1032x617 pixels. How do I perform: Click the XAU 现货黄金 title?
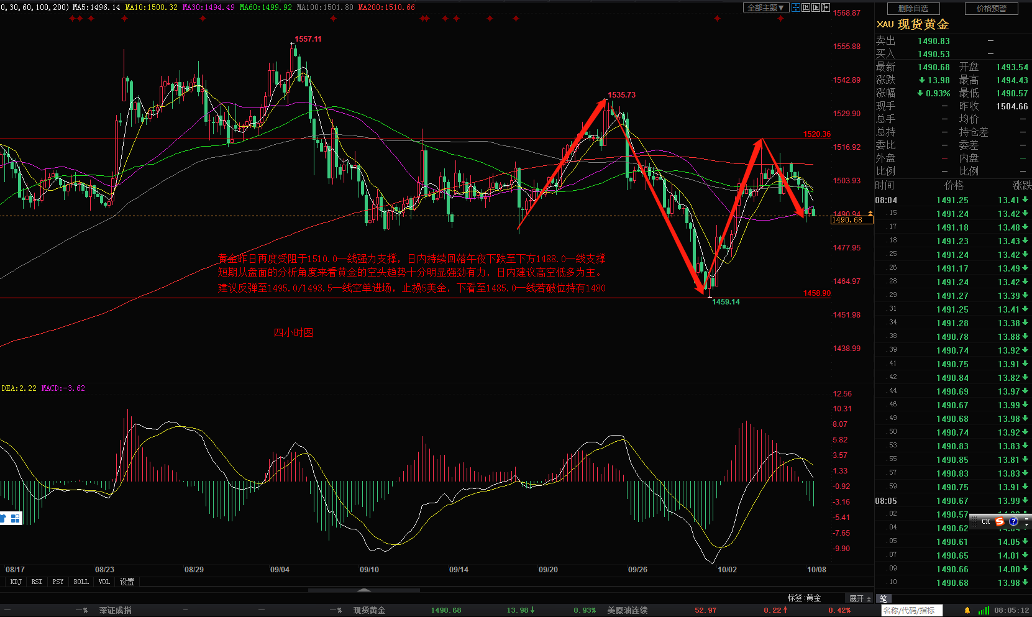click(913, 24)
